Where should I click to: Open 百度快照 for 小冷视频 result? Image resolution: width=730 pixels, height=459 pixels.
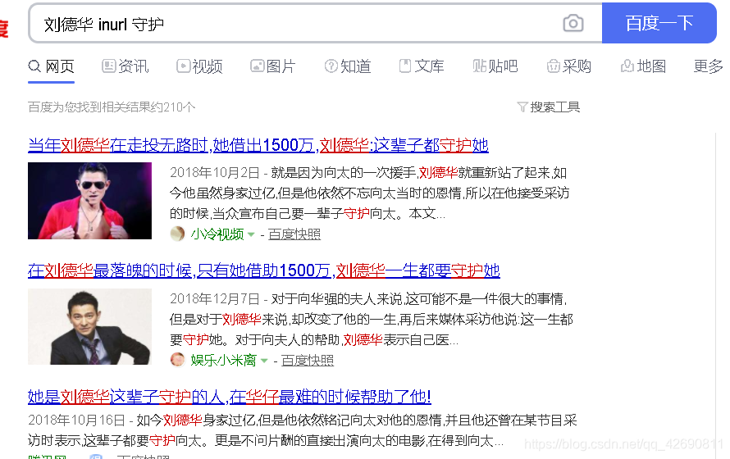click(294, 234)
